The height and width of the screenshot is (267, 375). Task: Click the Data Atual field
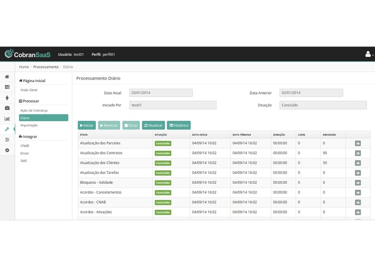(161, 92)
